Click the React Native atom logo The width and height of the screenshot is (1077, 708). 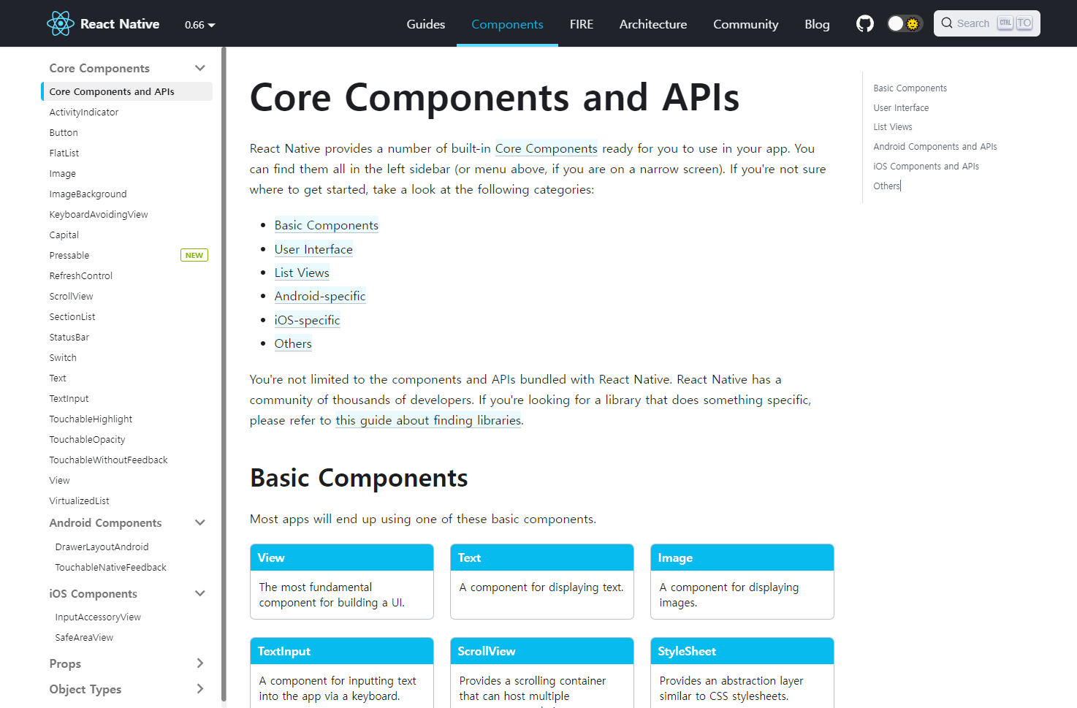[60, 23]
